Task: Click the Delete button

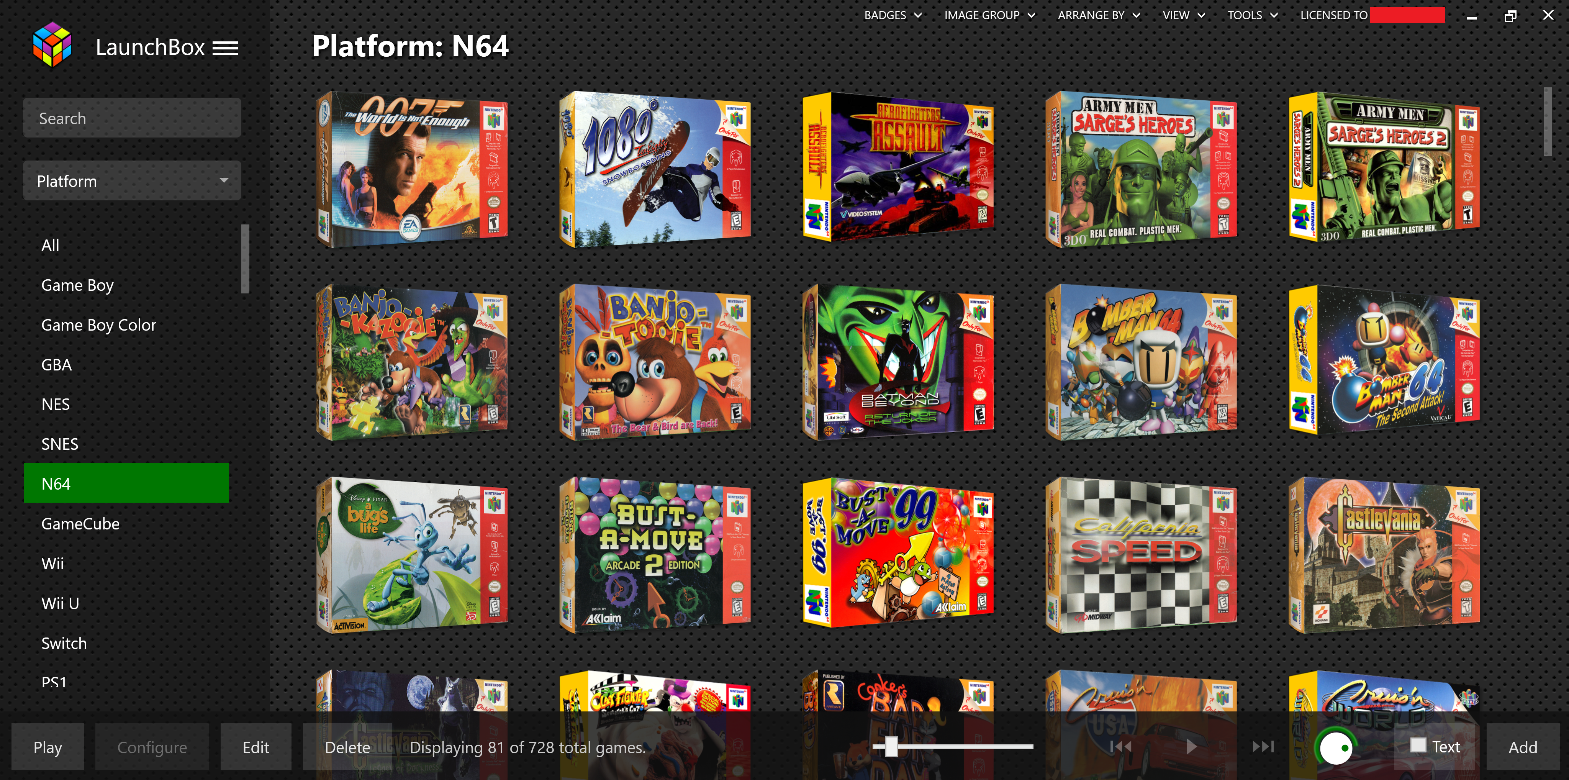Action: click(347, 747)
